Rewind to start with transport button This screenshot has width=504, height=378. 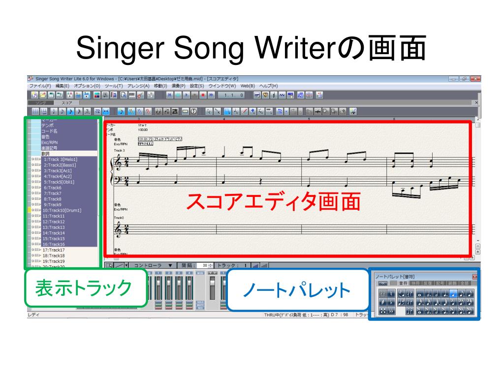pyautogui.click(x=170, y=95)
